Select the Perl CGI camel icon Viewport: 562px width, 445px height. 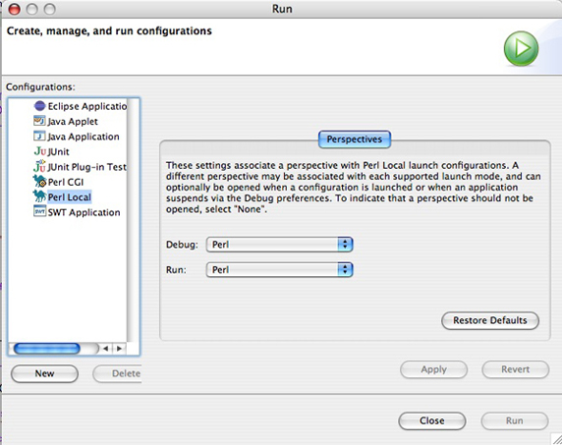pos(39,182)
